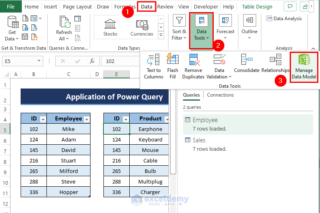Click Remove Duplicates

click(x=193, y=67)
